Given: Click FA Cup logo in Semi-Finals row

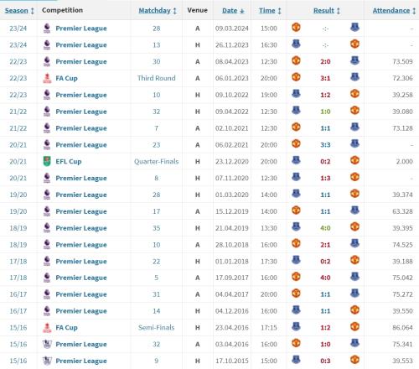Looking at the screenshot, I should pyautogui.click(x=47, y=327).
